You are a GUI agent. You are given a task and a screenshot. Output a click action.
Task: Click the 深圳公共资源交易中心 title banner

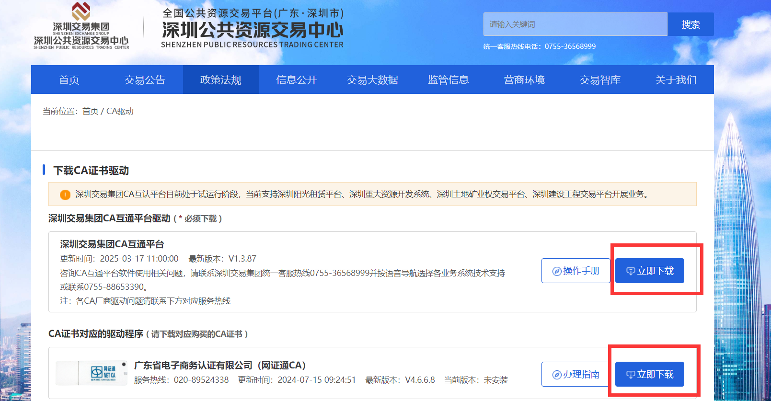coord(253,30)
